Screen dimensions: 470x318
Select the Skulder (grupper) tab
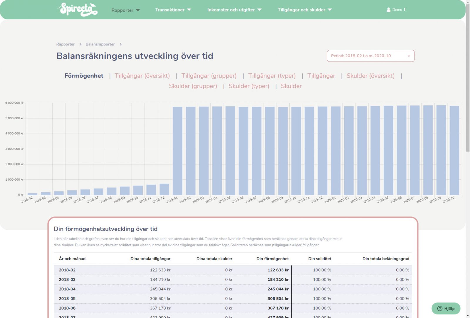click(x=193, y=86)
